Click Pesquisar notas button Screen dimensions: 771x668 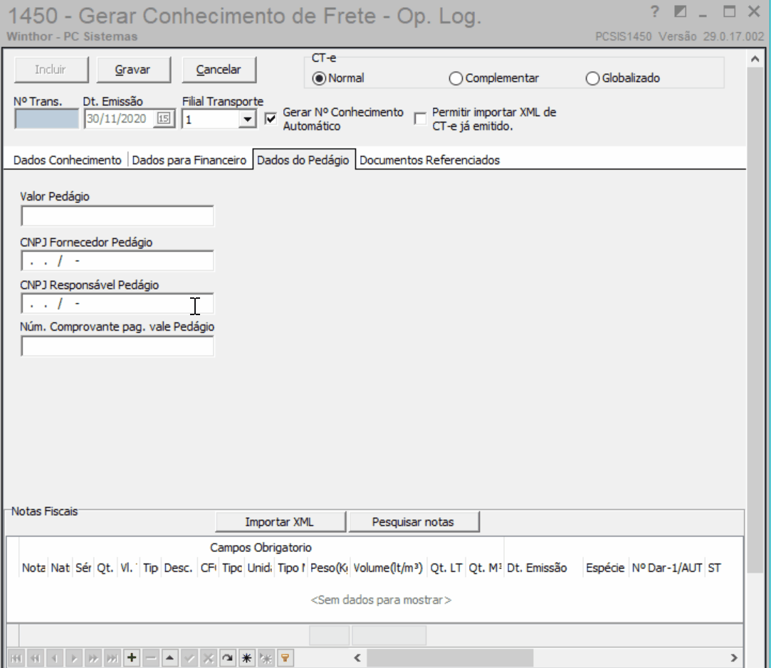(413, 521)
